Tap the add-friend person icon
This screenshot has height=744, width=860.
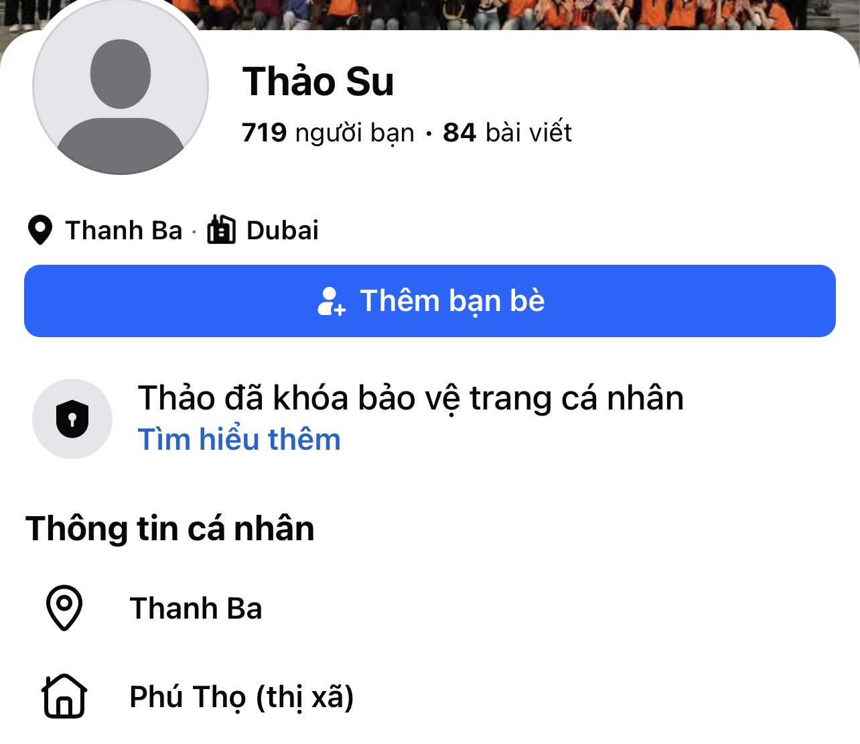click(x=332, y=301)
